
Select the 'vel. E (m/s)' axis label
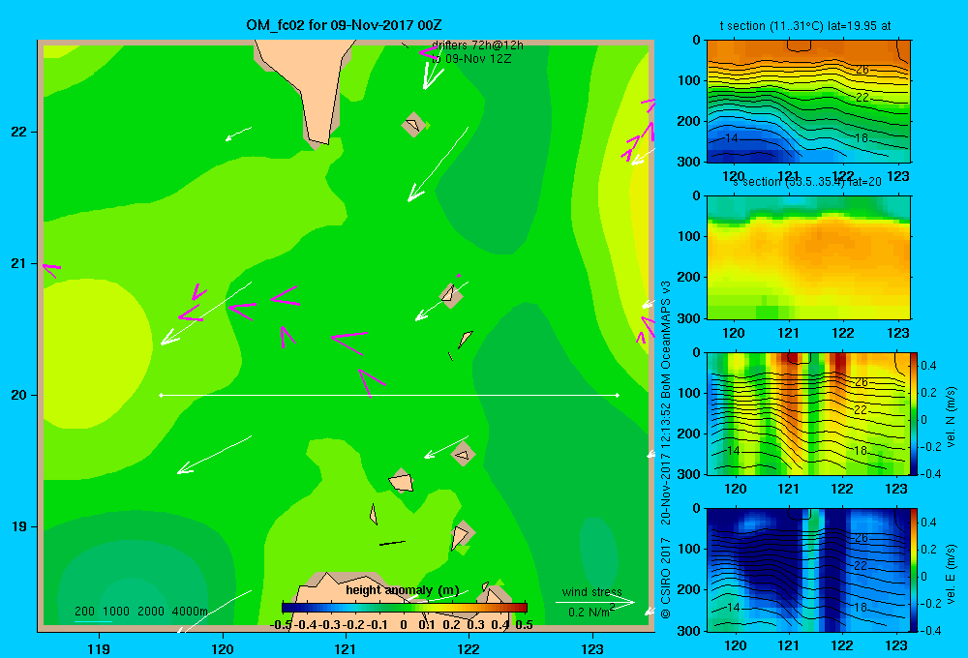tap(951, 573)
